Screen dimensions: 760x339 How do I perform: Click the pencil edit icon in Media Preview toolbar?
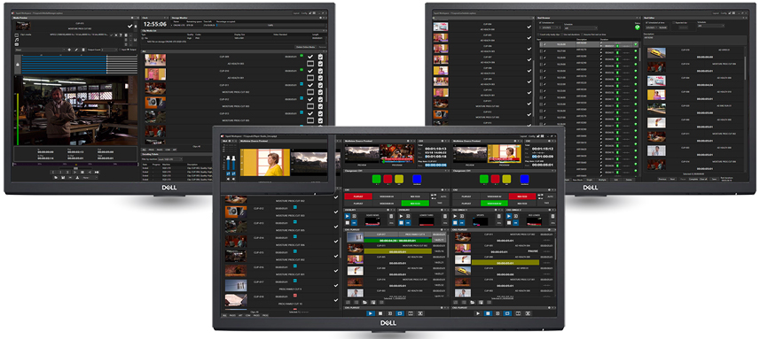(76, 50)
